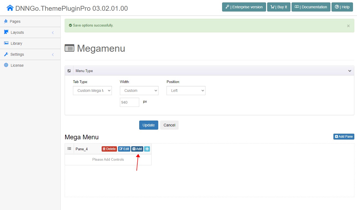This screenshot has width=357, height=210.
Task: Open the Pages sidebar item
Action: tap(30, 21)
